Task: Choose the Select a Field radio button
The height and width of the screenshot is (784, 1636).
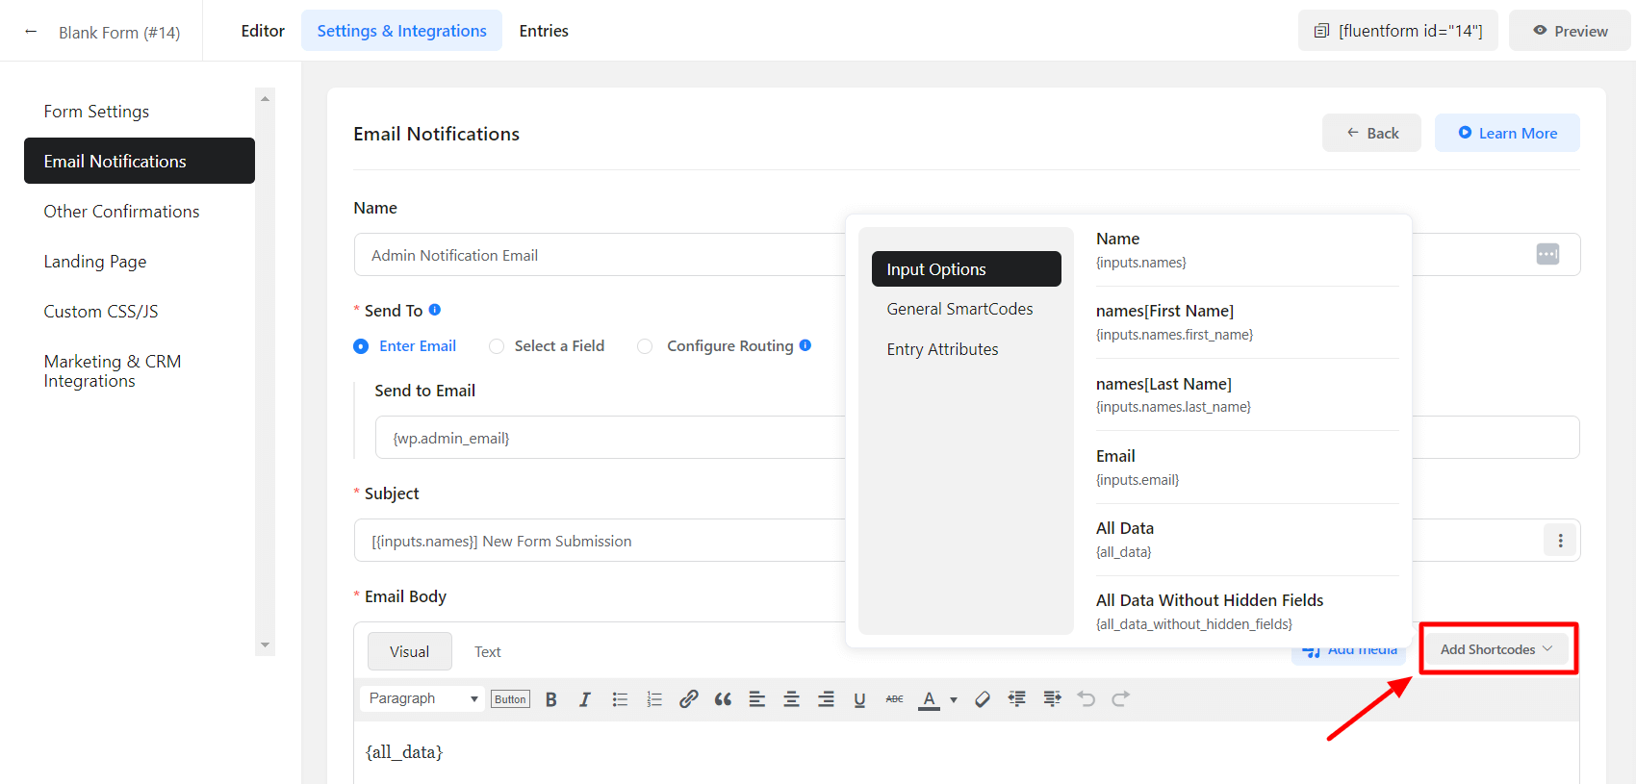Action: (497, 346)
